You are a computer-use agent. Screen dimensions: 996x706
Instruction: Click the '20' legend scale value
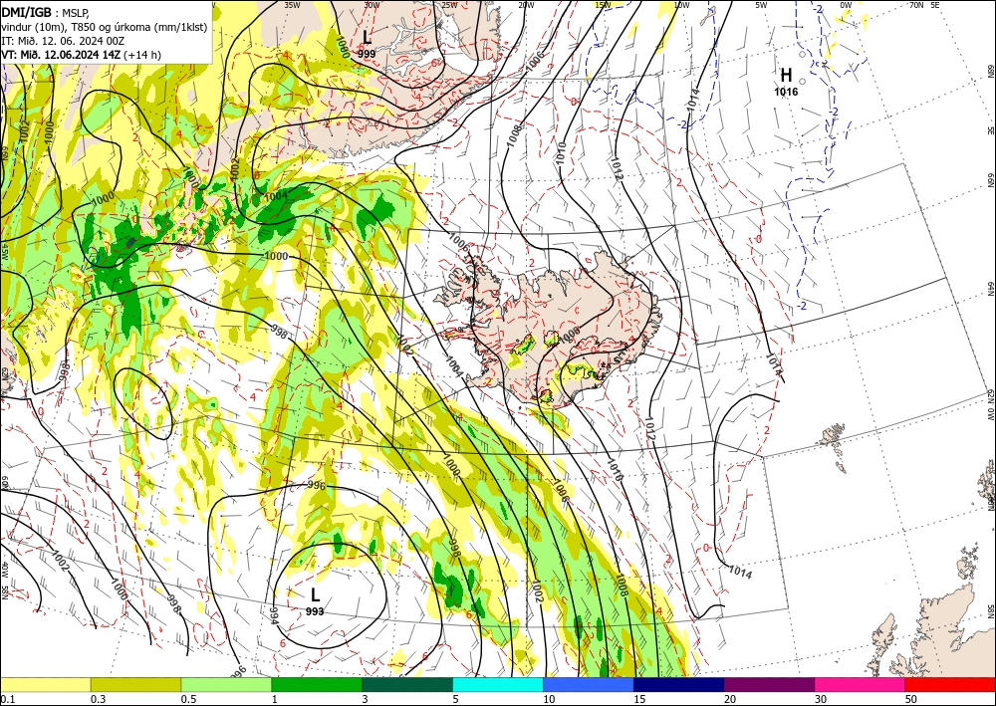click(x=730, y=699)
